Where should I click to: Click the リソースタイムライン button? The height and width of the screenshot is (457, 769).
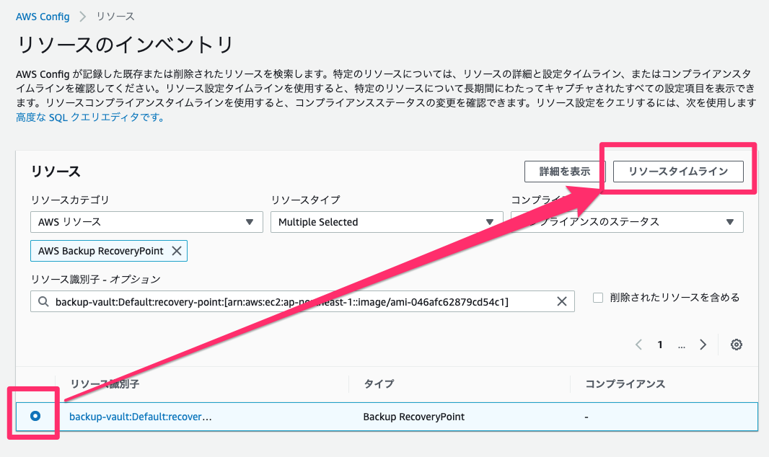[x=677, y=172]
